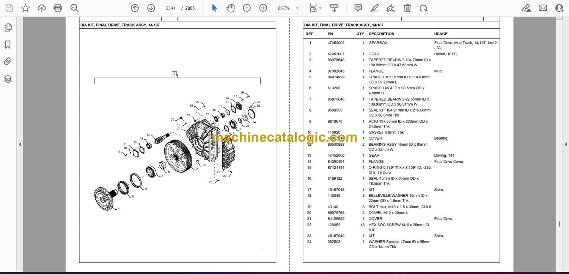Select part number 86975646
569x274 pixels.
tap(336, 100)
